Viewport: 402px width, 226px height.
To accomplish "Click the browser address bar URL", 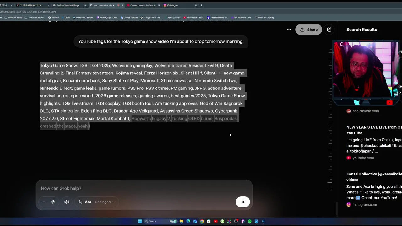I will click(x=28, y=12).
